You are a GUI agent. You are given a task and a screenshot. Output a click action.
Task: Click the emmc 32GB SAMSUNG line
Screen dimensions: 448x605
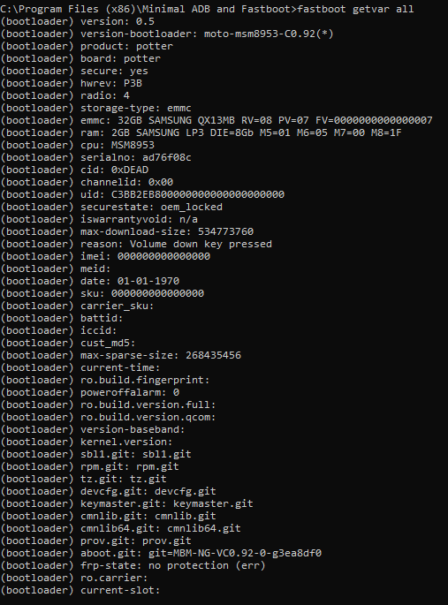coord(216,120)
